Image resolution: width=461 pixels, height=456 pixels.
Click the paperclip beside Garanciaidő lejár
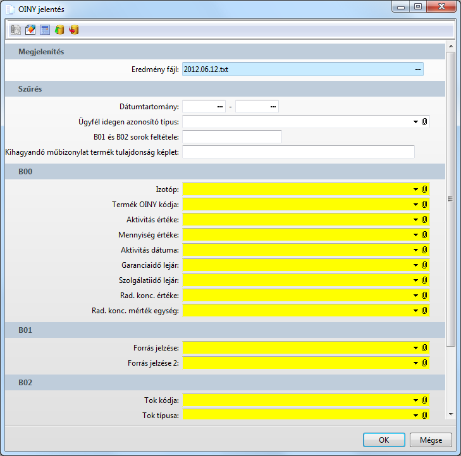[424, 265]
